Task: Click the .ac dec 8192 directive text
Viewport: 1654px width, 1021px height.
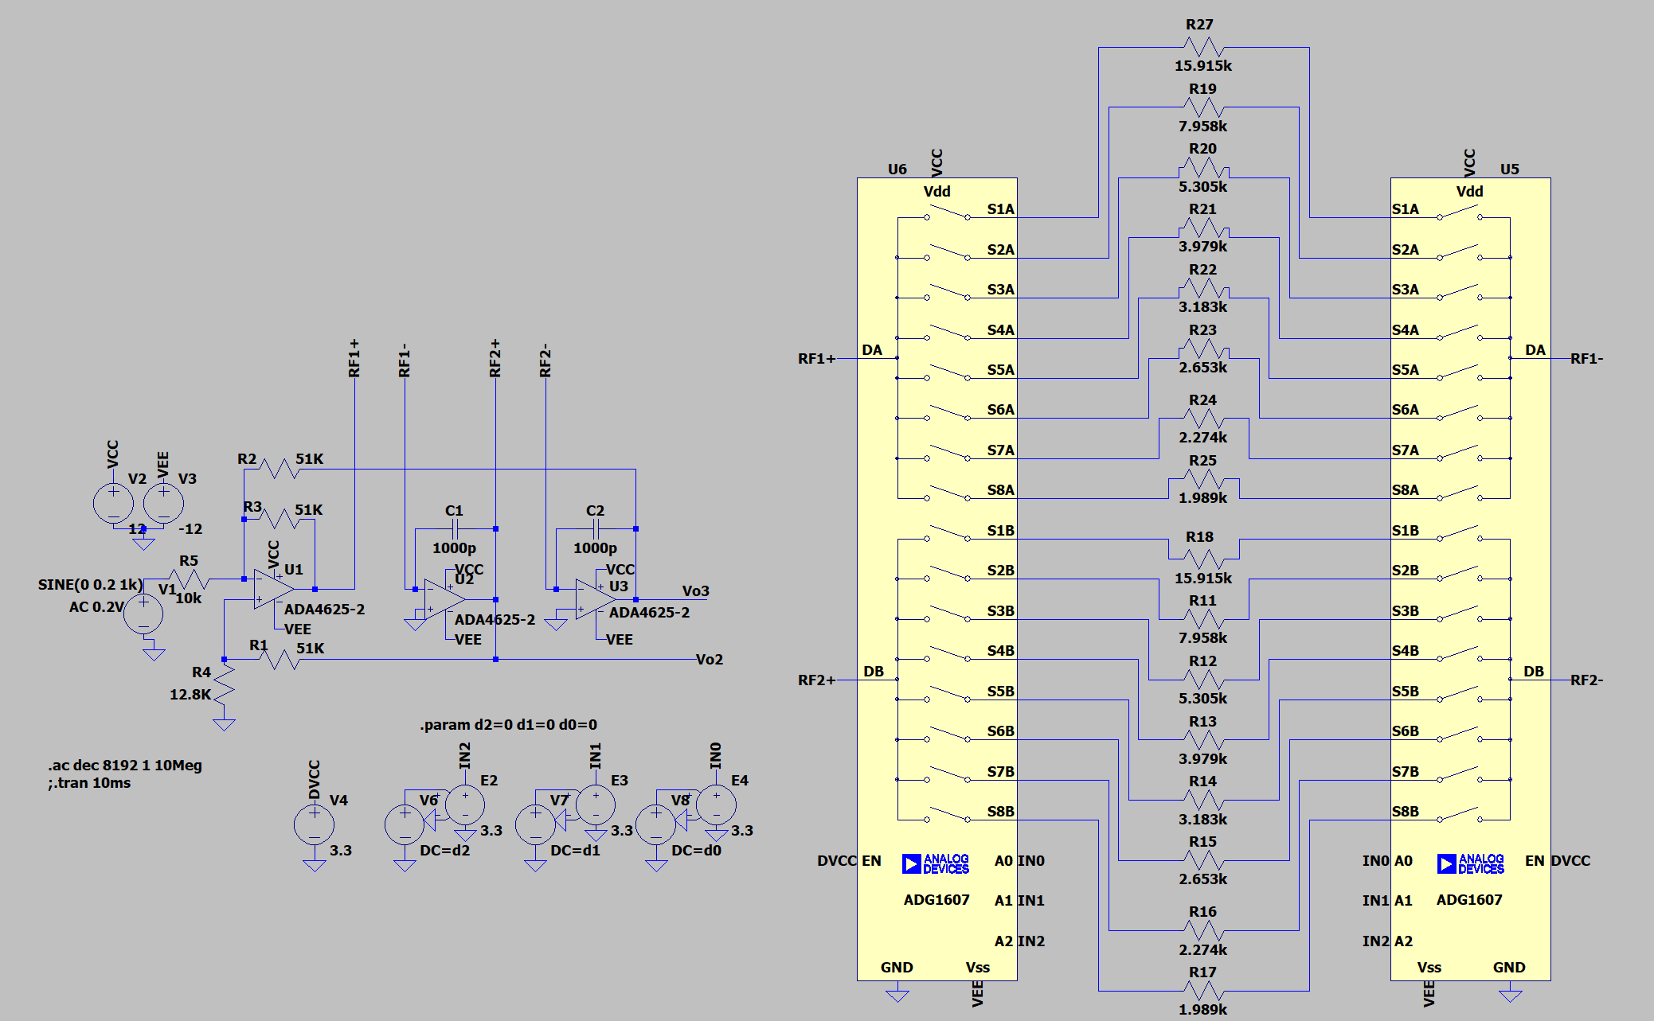Action: 125,766
